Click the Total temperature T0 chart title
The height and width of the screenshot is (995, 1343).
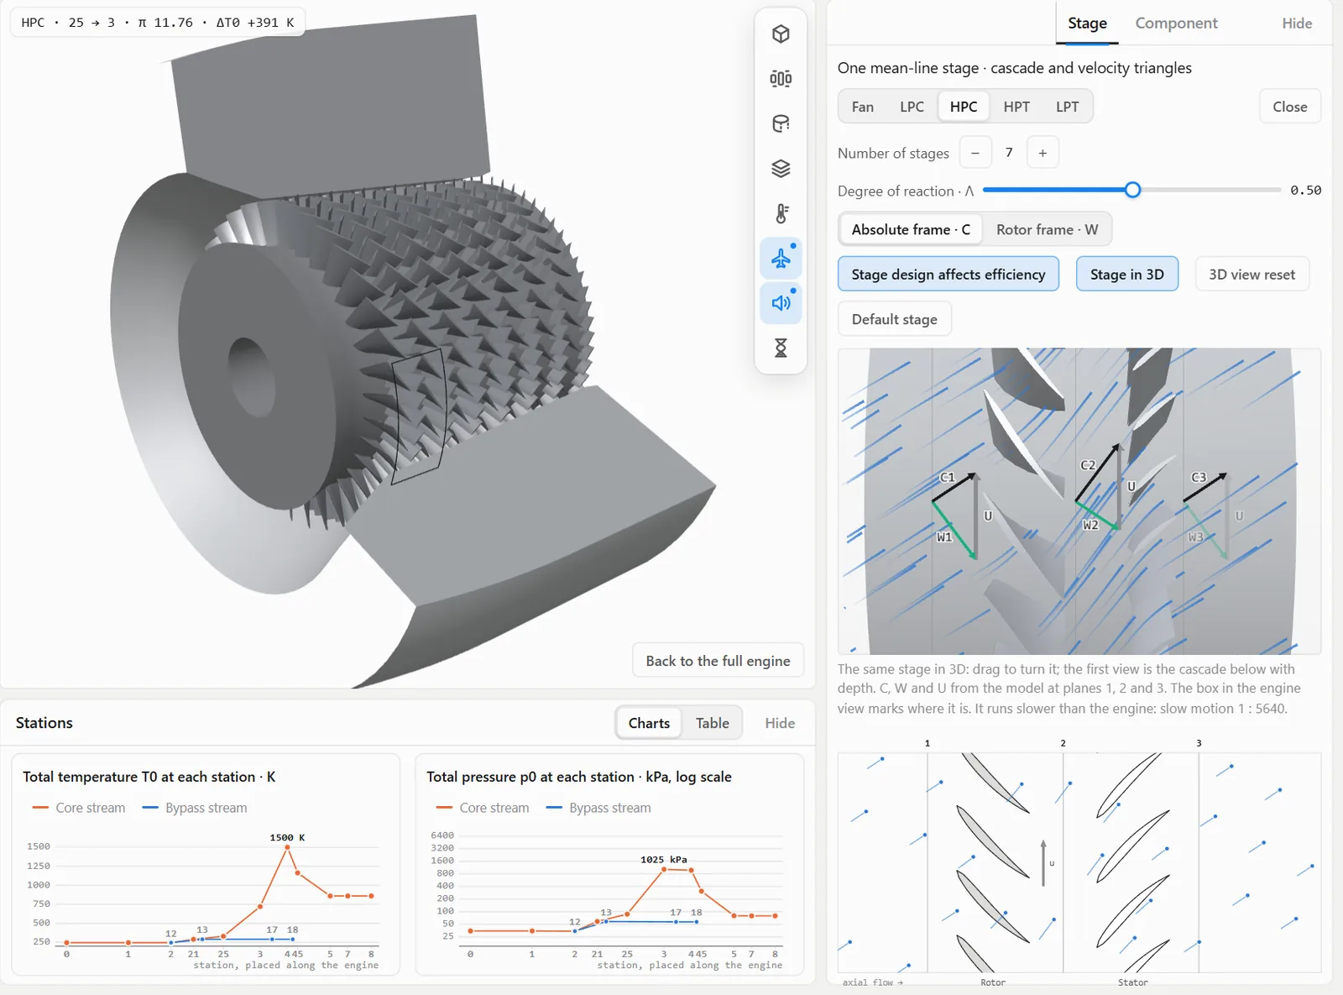pyautogui.click(x=149, y=777)
